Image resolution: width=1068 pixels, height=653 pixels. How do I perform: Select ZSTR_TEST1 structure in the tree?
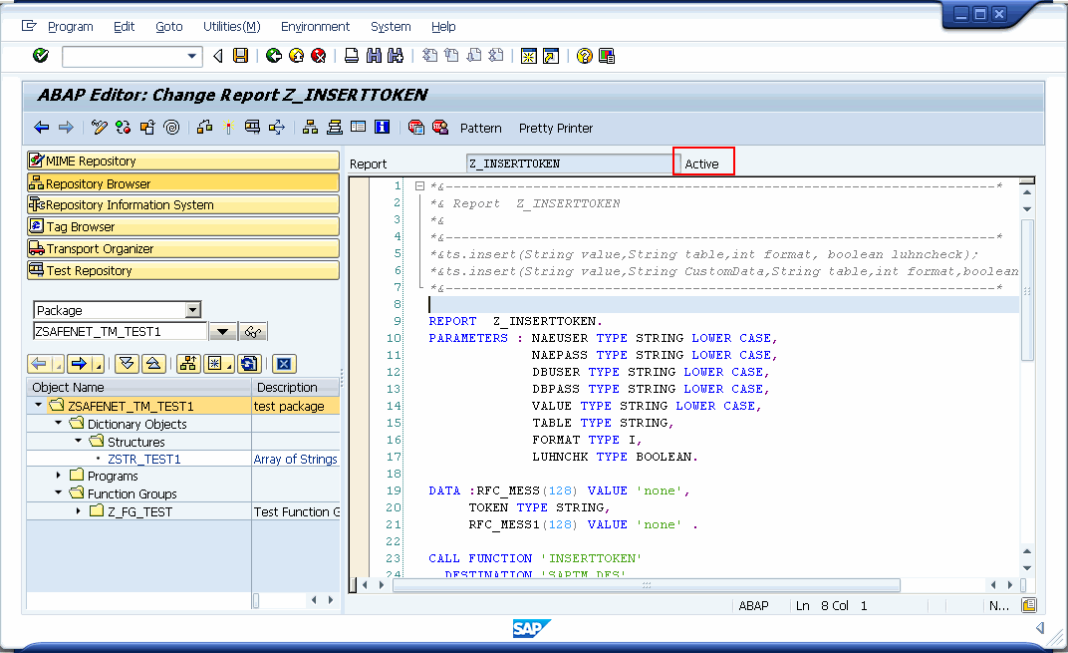click(x=144, y=460)
